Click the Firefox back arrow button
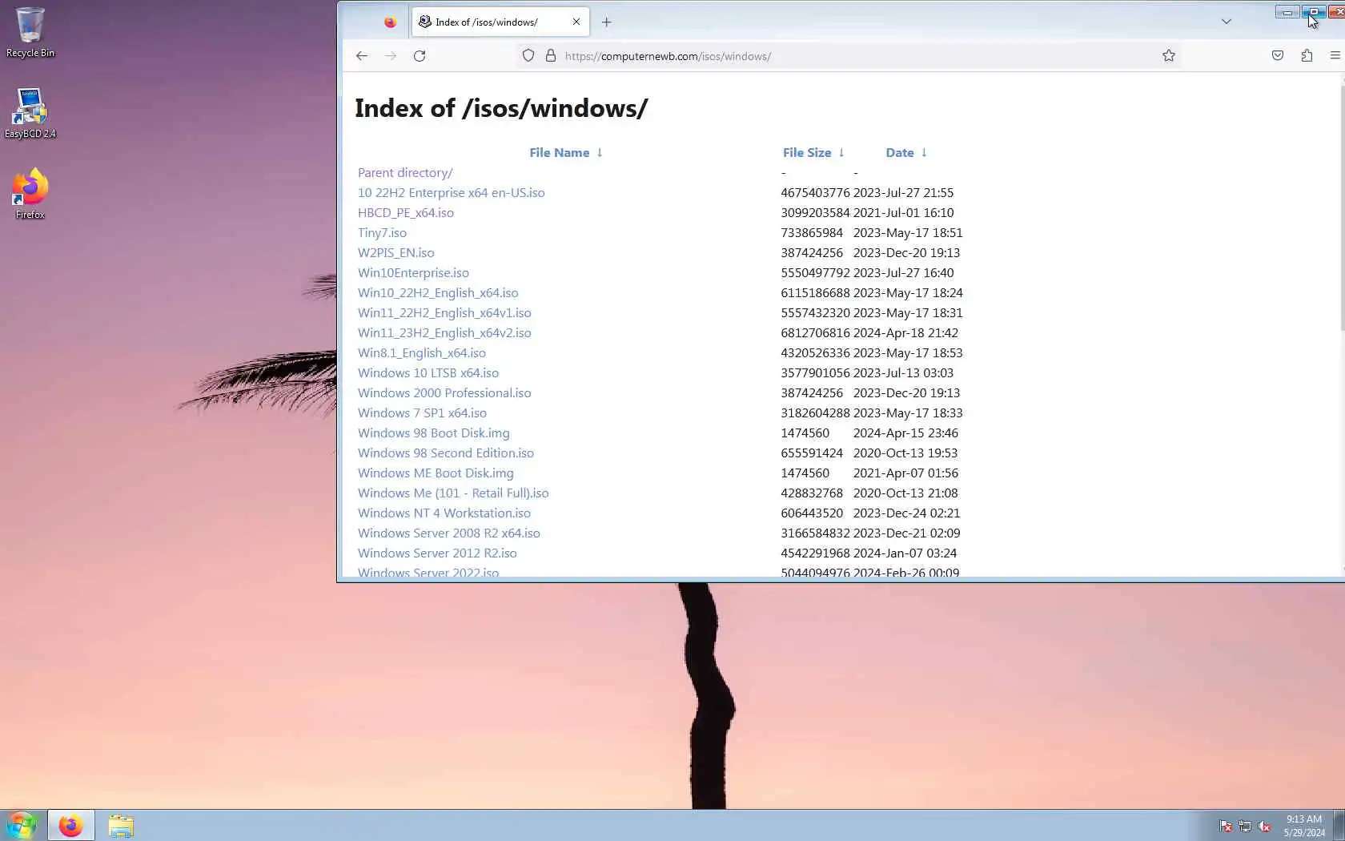Viewport: 1345px width, 841px height. pyautogui.click(x=362, y=56)
